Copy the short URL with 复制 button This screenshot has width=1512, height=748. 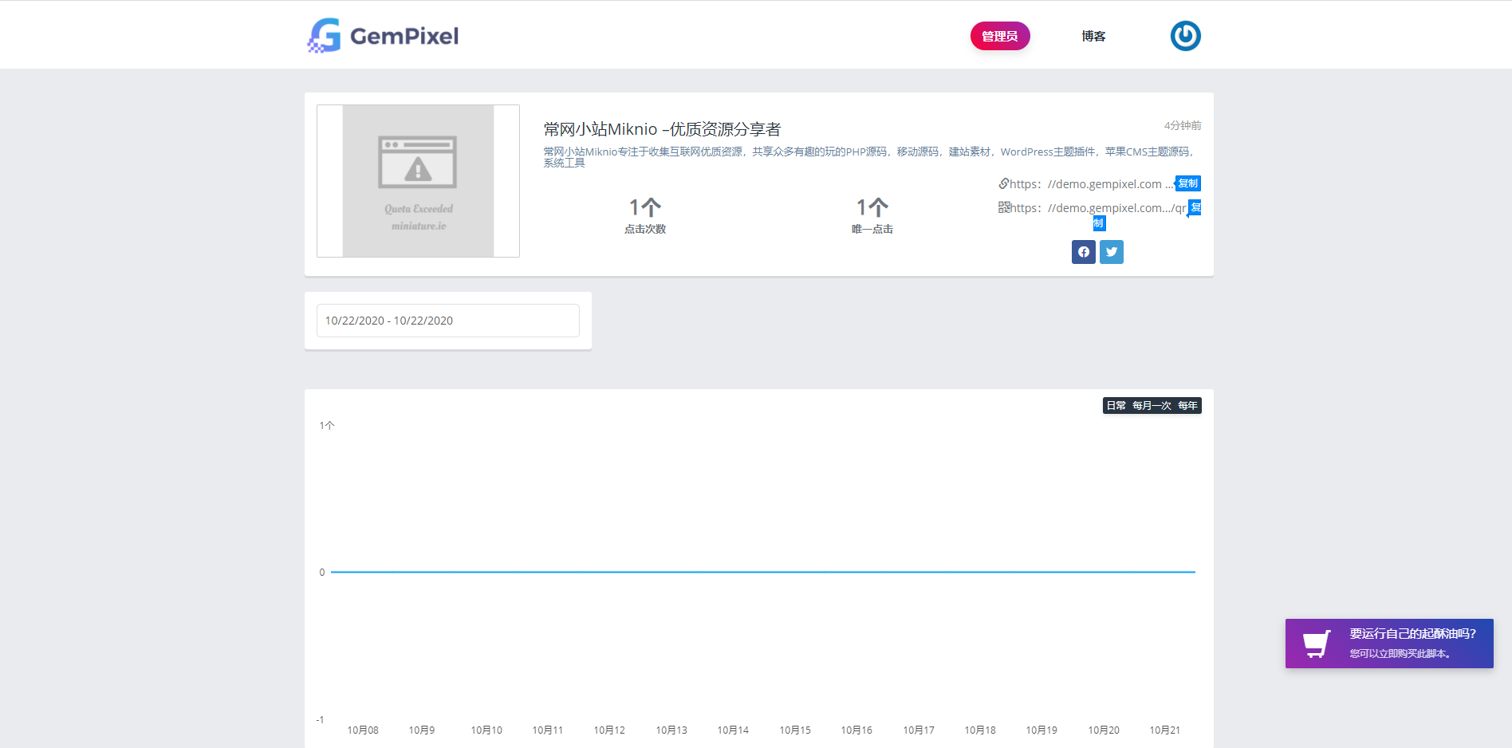click(x=1188, y=183)
